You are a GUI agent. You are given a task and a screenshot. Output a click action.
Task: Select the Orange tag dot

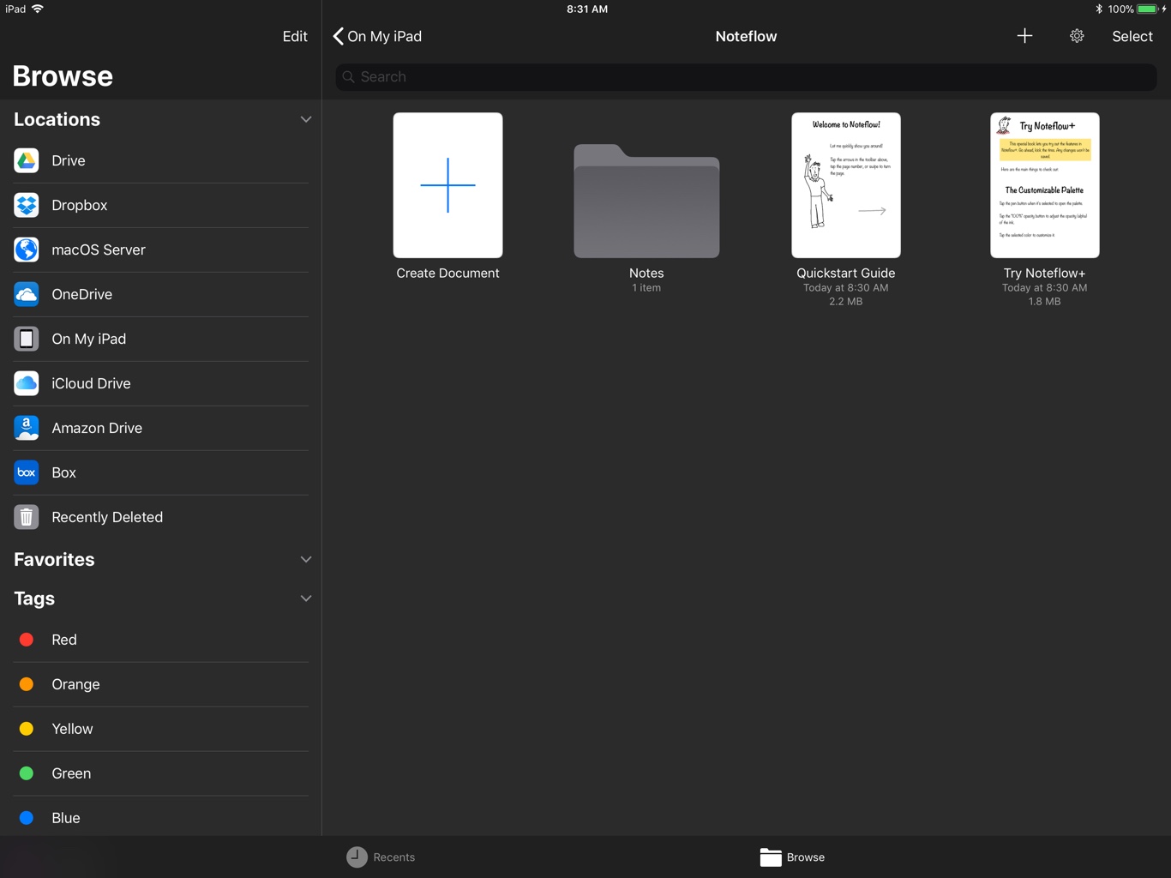(x=27, y=684)
